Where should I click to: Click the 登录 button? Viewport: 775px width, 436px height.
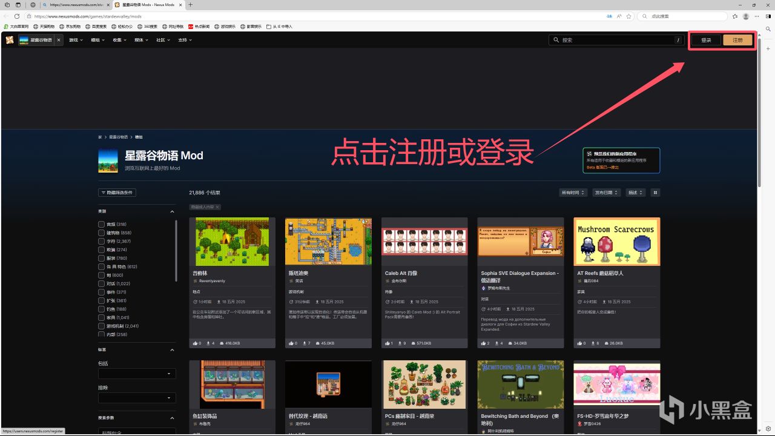706,40
